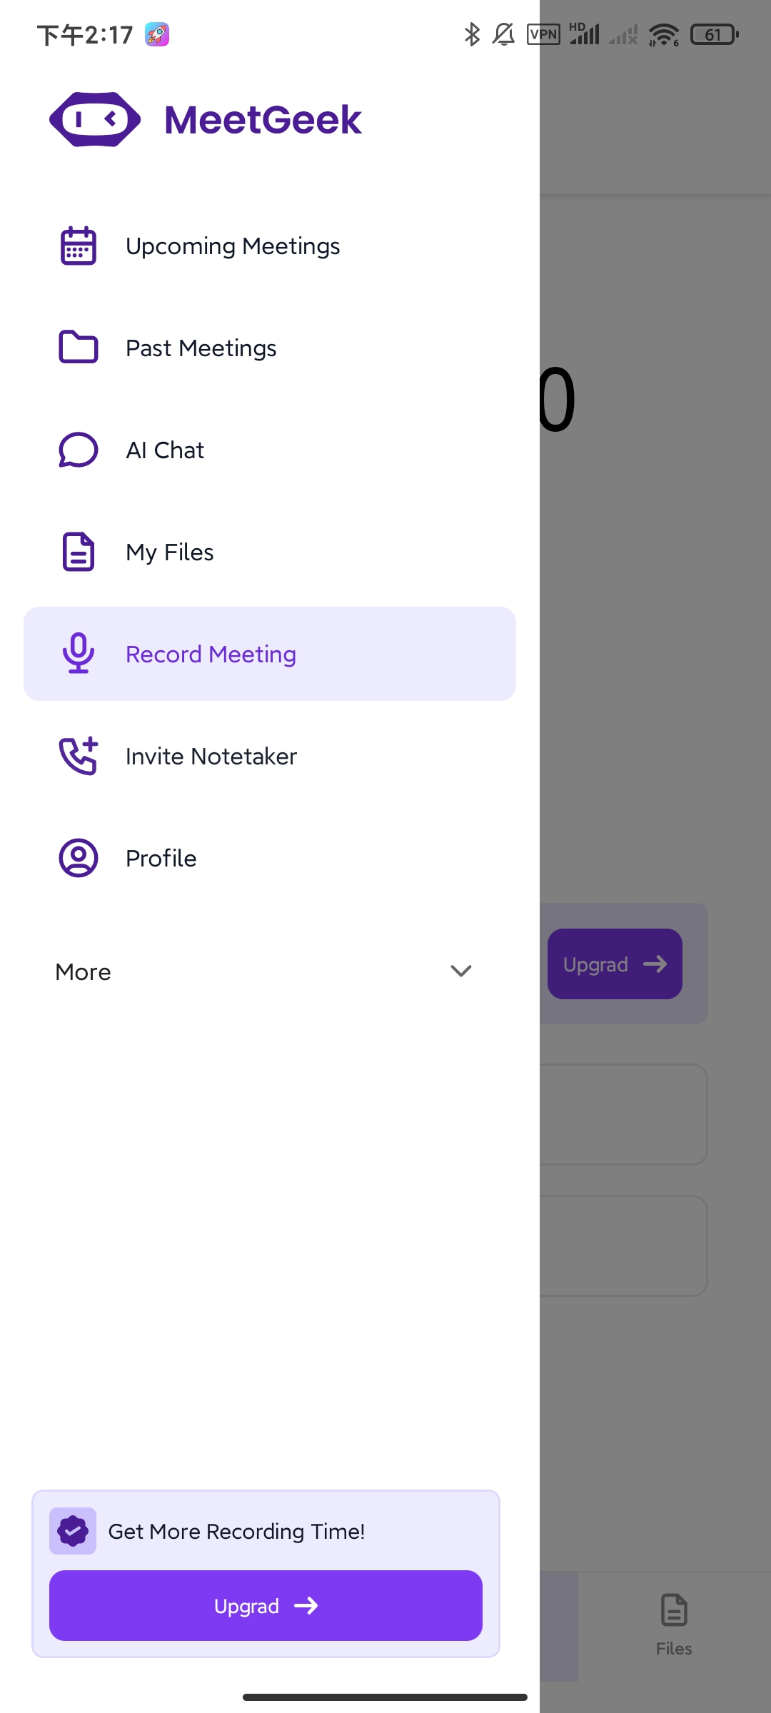Open the AI Chat bubble icon

point(79,450)
